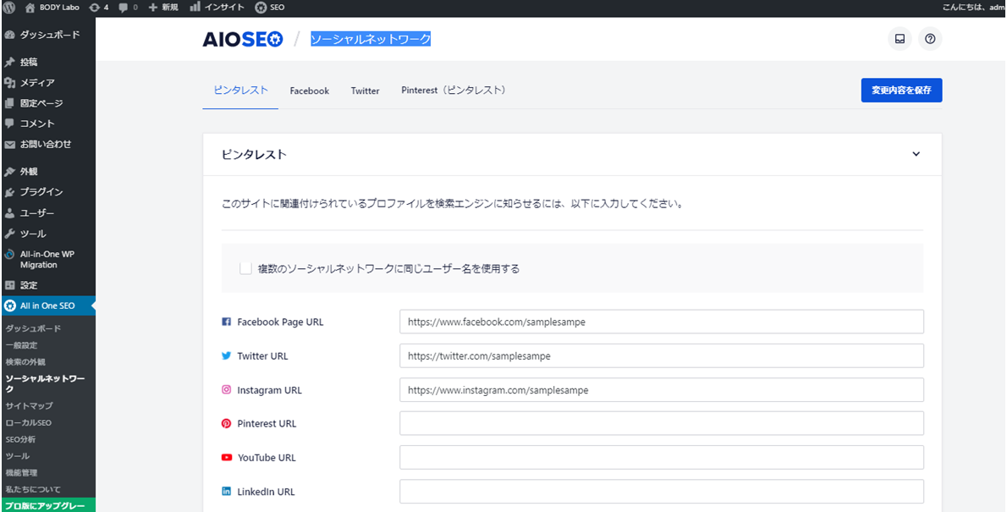
Task: Open the updates icon showing 4
Action: pos(99,8)
